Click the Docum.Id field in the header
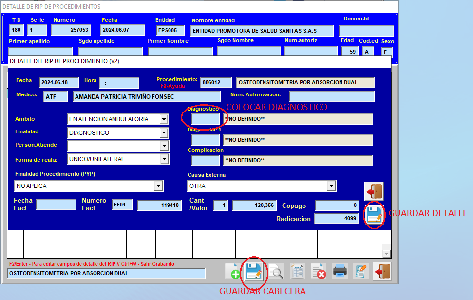The height and width of the screenshot is (300, 473). click(366, 31)
